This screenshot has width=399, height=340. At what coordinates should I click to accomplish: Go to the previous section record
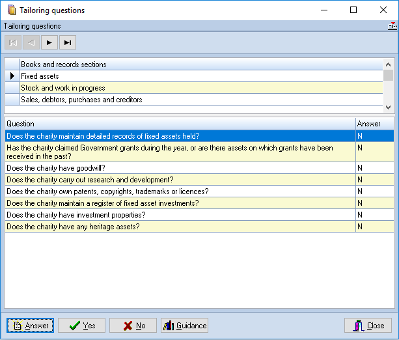pos(31,42)
